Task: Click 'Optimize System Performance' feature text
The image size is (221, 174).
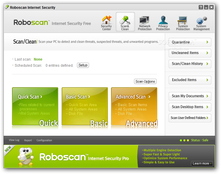Action: pyautogui.click(x=165, y=158)
